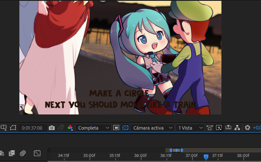Image resolution: width=261 pixels, height=162 pixels.
Task: Toggle the region of interest button
Action: tap(116, 128)
